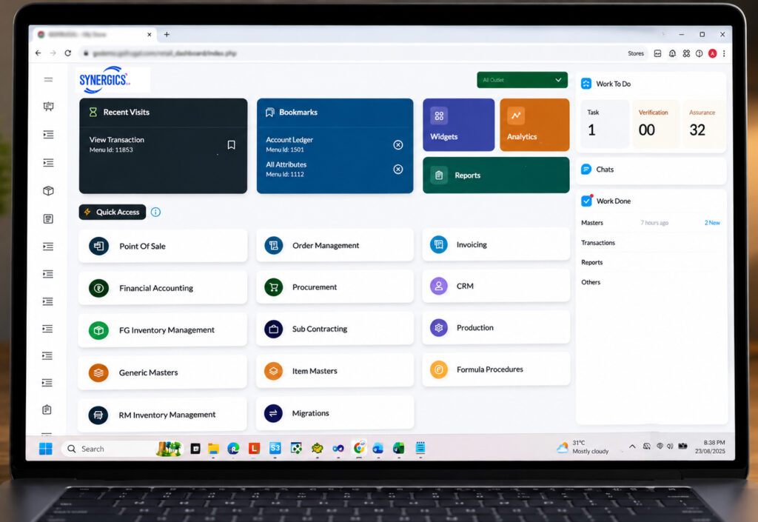Open CRM module

(496, 286)
